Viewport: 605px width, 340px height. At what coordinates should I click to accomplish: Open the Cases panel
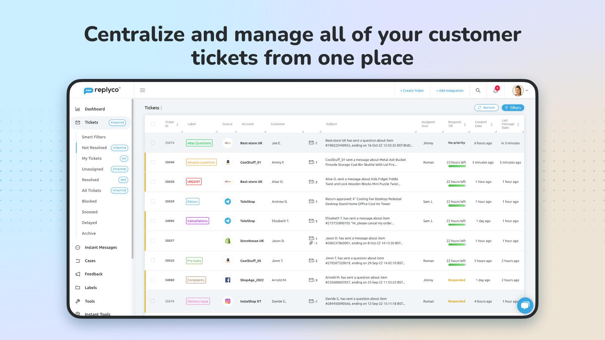[78, 261]
